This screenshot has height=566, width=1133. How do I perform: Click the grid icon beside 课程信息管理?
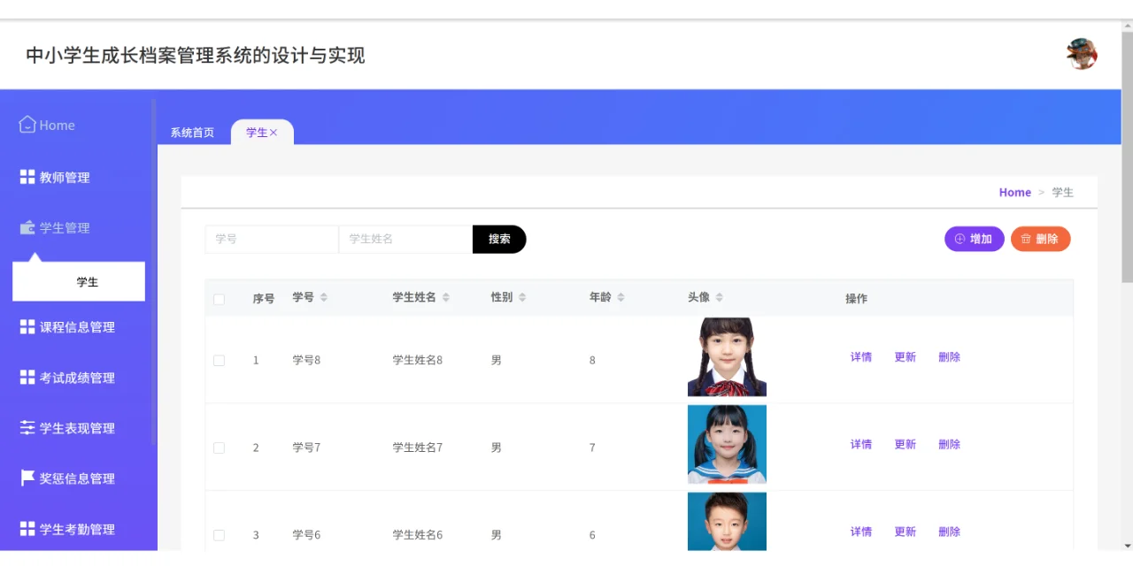[27, 326]
